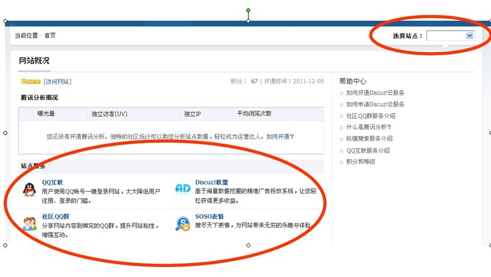Open help topic 什么是腾讯分析？

click(368, 127)
